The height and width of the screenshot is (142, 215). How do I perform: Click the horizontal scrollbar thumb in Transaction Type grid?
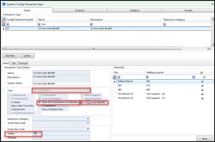93,48
